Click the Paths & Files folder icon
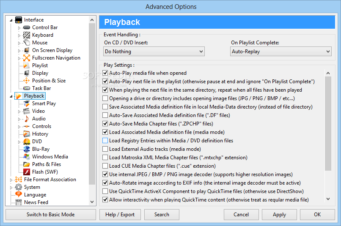341x226 pixels. coord(27,164)
